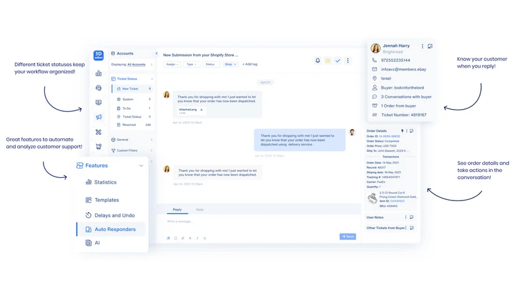Open the Type dropdown
Screen dimensions: 520x292
pyautogui.click(x=191, y=64)
